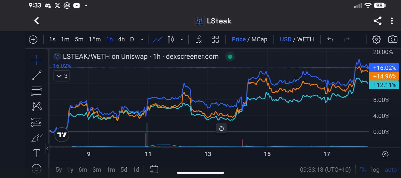
Task: Open the emoji icons tool
Action: click(36, 169)
